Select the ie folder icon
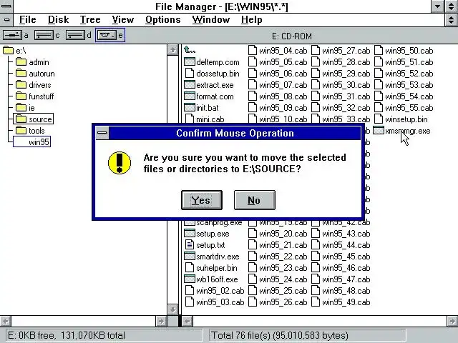458x343 pixels. click(21, 108)
